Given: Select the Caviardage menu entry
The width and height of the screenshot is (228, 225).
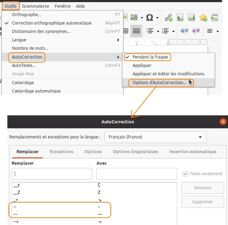Looking at the screenshot, I should [x=62, y=83].
